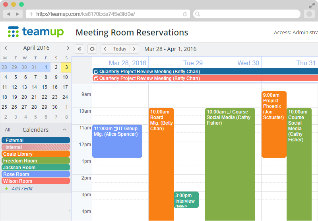Click the Meeting Room Reservations title
This screenshot has height=221, width=318.
tap(132, 33)
